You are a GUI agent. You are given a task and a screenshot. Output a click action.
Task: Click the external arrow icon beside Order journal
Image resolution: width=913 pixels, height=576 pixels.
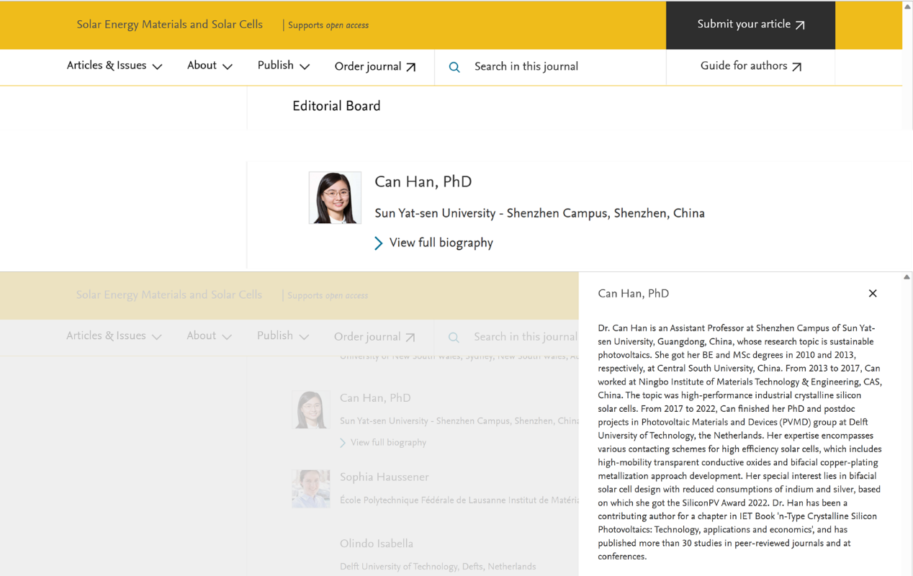coord(410,67)
